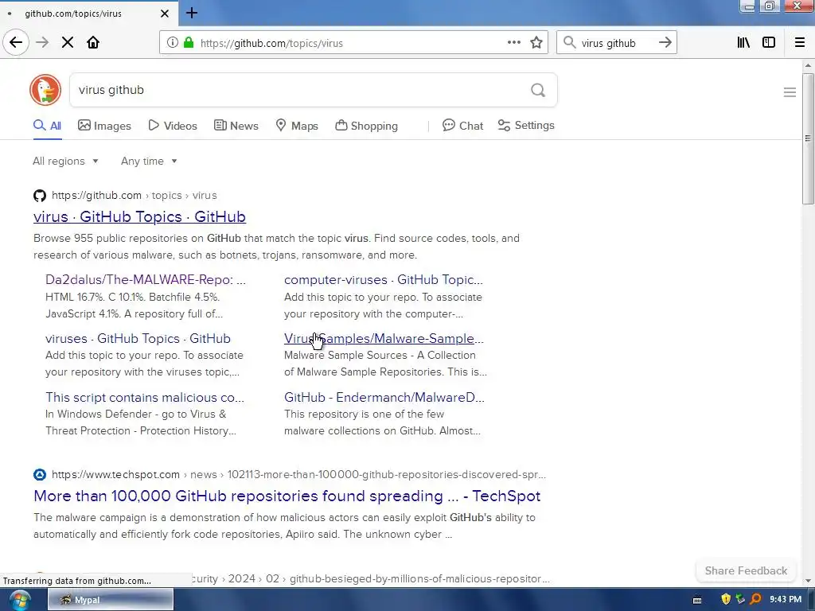Image resolution: width=815 pixels, height=611 pixels.
Task: Open the search Settings
Action: click(526, 126)
